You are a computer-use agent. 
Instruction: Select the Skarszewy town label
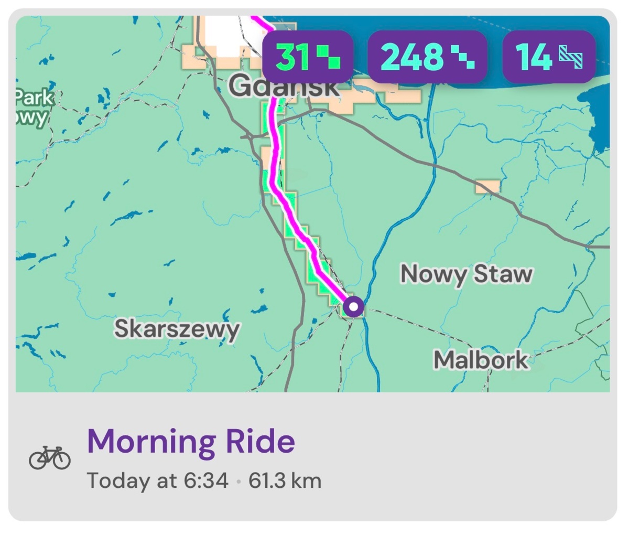pyautogui.click(x=177, y=329)
